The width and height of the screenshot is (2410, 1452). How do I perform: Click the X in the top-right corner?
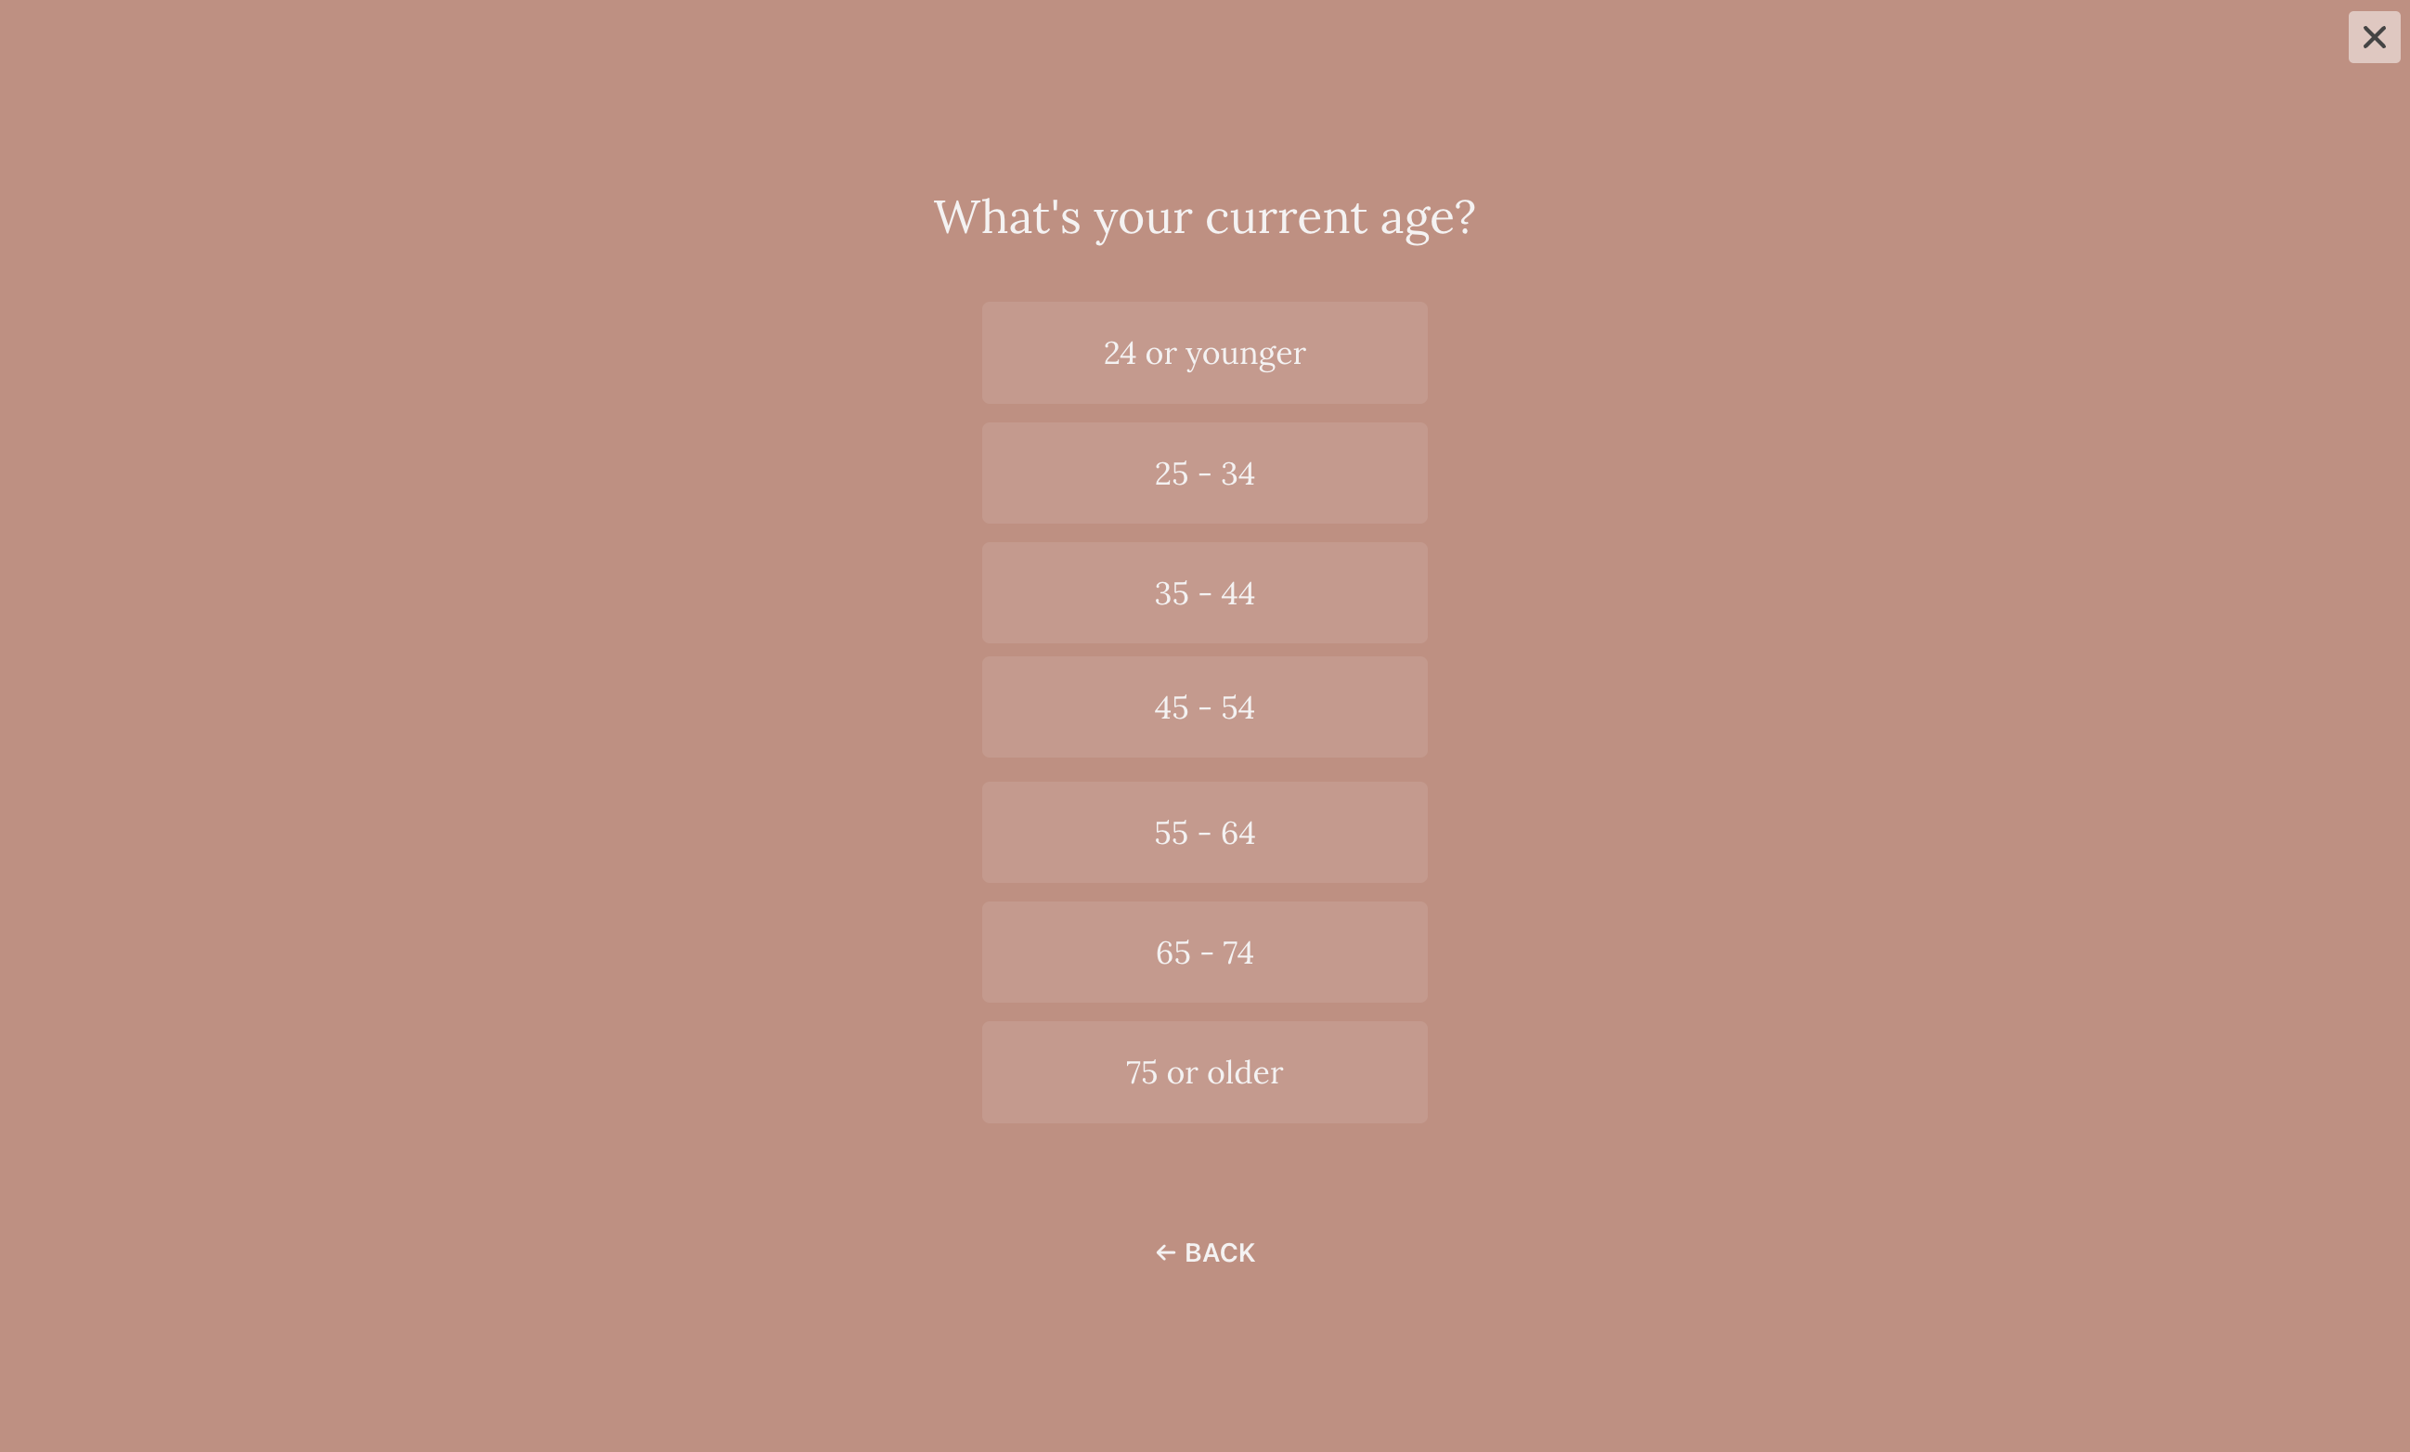point(2374,37)
